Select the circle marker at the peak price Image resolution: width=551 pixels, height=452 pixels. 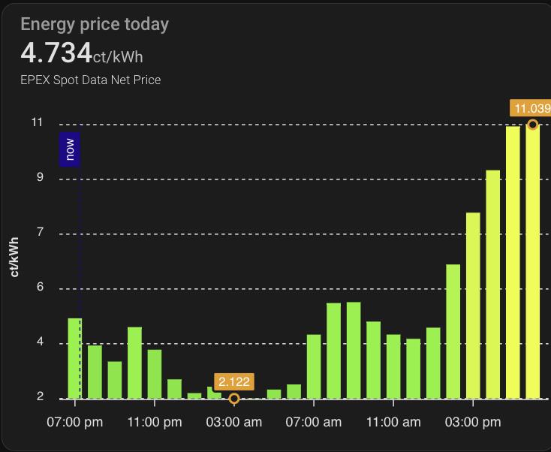coord(532,125)
